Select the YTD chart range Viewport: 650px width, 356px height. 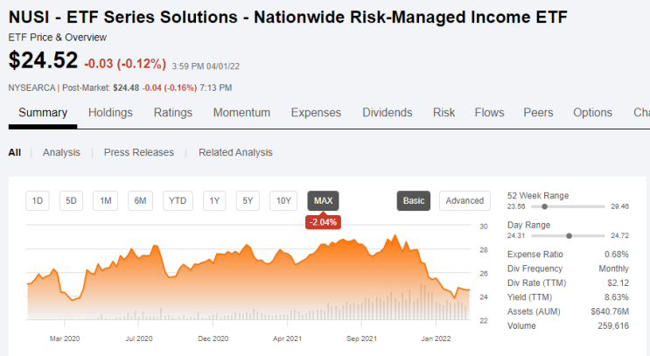click(x=178, y=200)
